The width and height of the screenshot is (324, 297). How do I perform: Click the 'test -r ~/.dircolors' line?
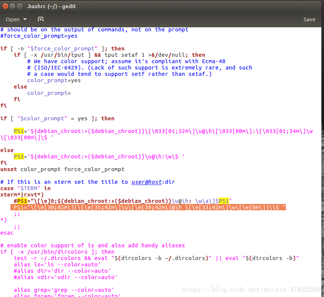click(x=156, y=258)
